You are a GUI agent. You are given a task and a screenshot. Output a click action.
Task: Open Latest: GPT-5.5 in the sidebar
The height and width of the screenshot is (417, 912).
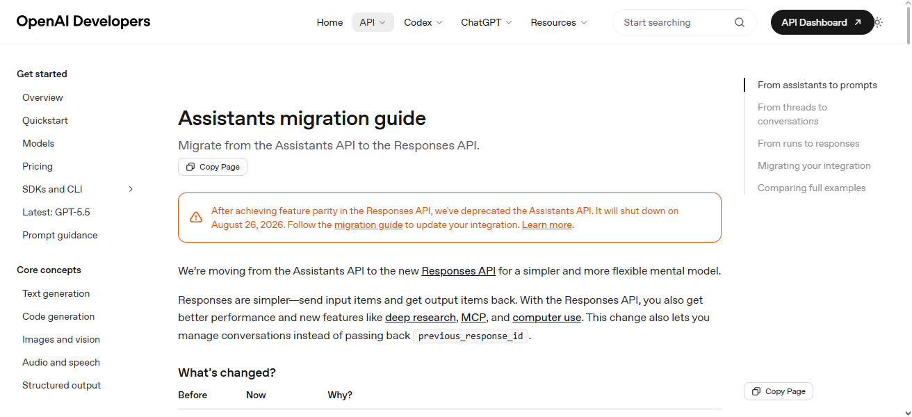point(56,212)
